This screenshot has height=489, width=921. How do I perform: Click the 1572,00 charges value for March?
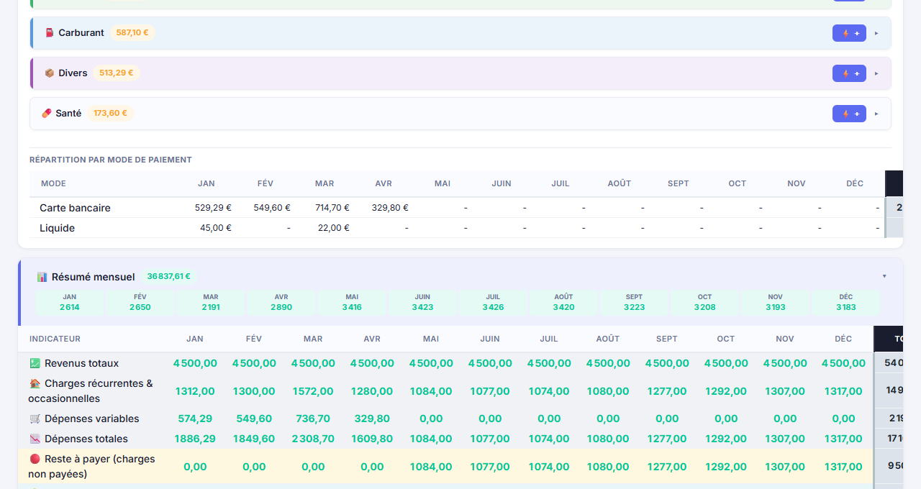coord(313,392)
